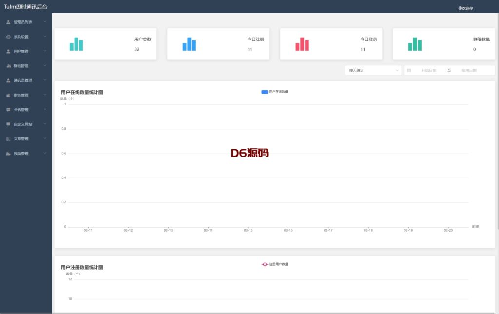Viewport: 499px width, 314px height.
Task: Open the 用户管理 menu item
Action: click(26, 51)
